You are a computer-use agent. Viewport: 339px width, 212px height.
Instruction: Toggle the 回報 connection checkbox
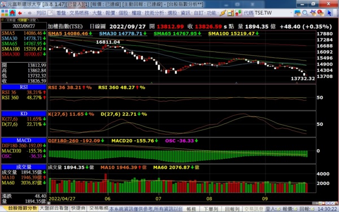click(x=312, y=209)
